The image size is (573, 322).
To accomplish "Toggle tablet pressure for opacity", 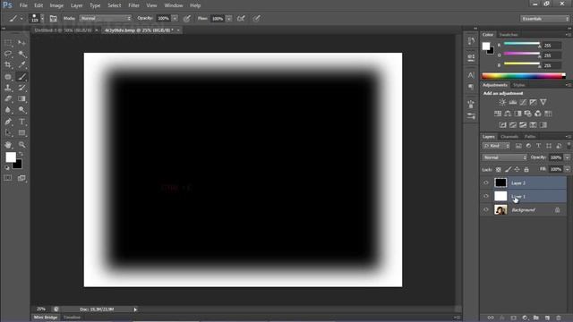I will point(187,19).
